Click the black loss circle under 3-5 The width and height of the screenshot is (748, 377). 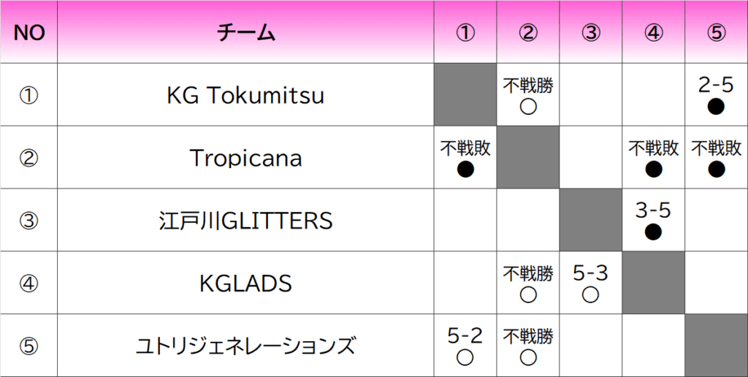[x=653, y=232]
